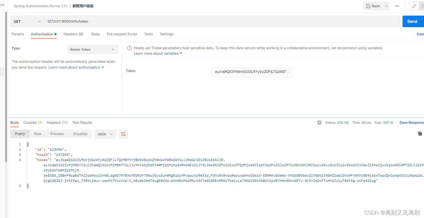Click the pencil edit icon

coord(414,6)
